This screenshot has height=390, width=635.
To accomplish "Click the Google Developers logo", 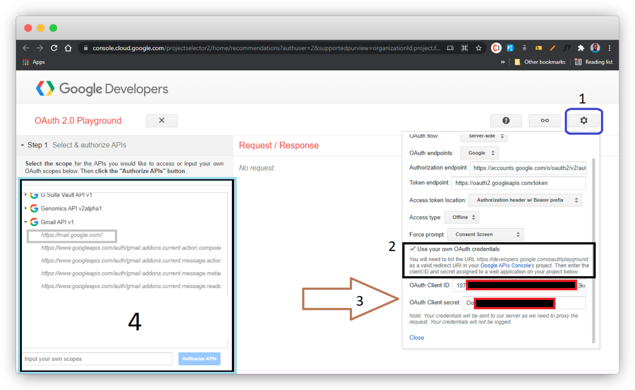I will pos(102,89).
